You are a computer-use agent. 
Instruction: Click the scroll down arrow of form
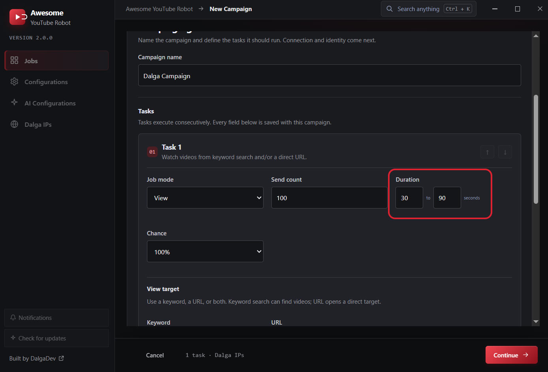coord(536,321)
